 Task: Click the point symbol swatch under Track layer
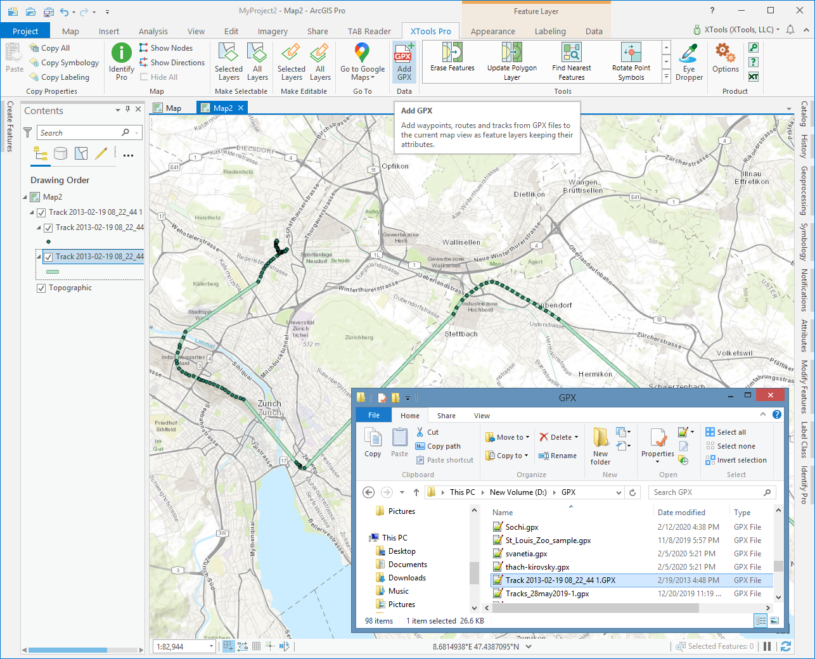tap(48, 242)
